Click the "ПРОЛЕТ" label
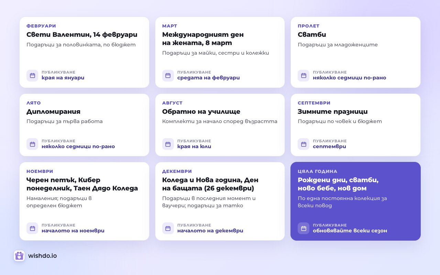 click(309, 26)
